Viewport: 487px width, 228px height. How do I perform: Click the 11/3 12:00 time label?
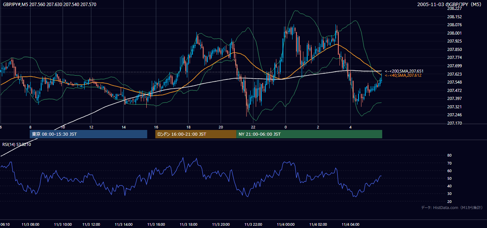pyautogui.click(x=91, y=225)
